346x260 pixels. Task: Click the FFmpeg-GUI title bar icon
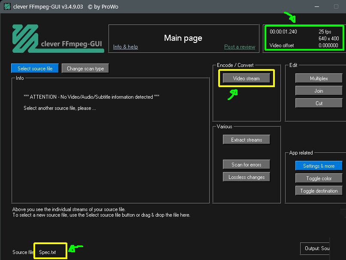[x=7, y=6]
